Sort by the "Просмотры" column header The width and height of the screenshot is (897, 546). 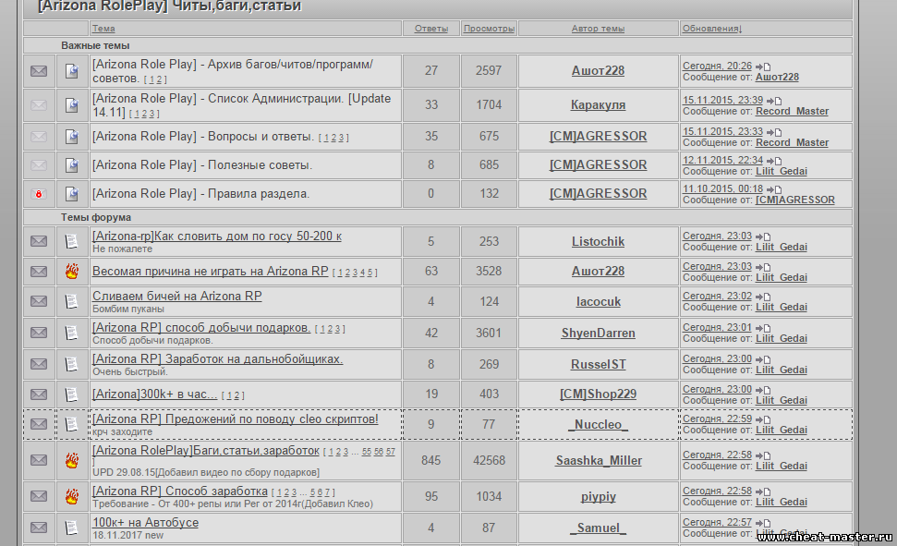489,29
